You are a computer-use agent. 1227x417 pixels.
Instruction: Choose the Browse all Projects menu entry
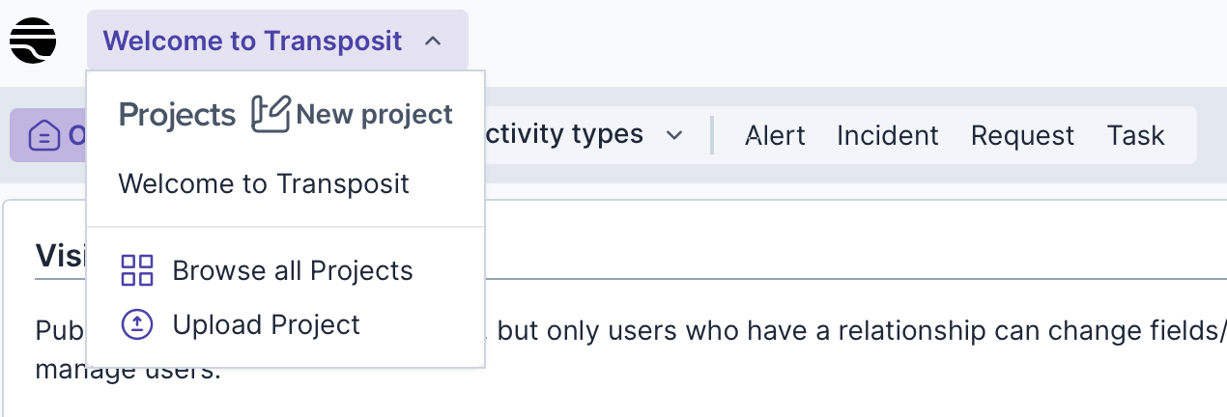point(293,271)
